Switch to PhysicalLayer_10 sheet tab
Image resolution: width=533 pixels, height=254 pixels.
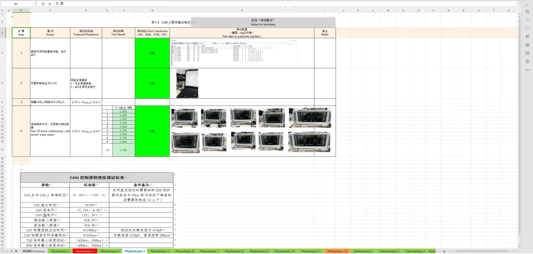point(284,252)
